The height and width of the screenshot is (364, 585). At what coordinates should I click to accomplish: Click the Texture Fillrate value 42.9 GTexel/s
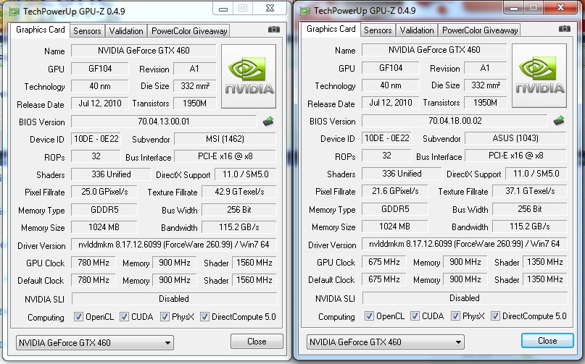coord(239,192)
